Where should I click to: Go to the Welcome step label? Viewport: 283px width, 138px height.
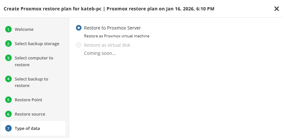pyautogui.click(x=24, y=30)
